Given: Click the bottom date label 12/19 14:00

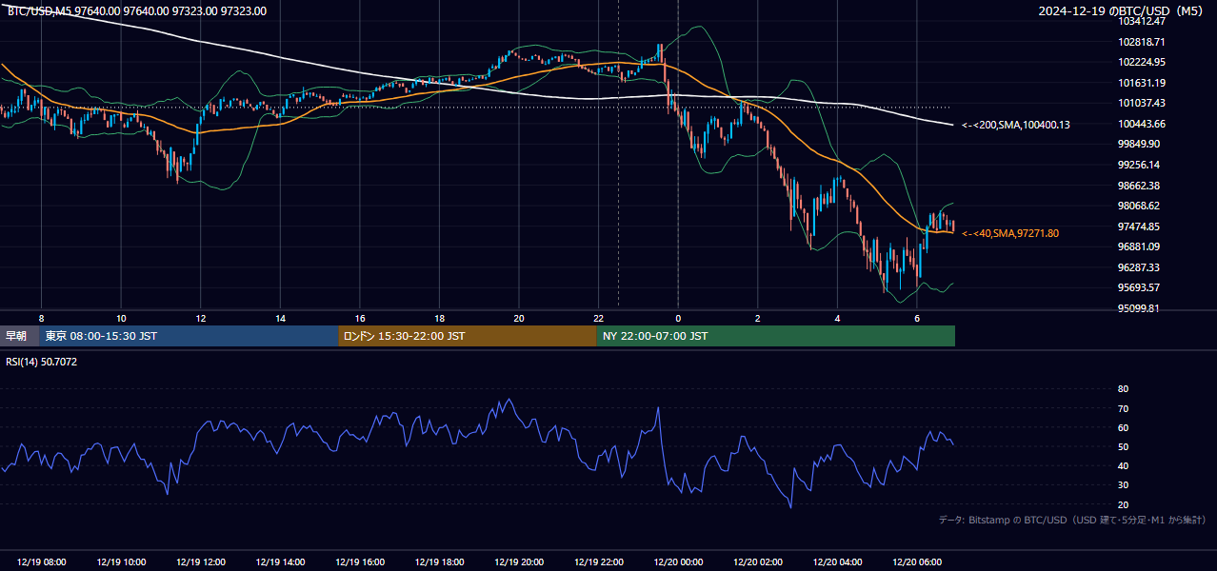Looking at the screenshot, I should (280, 562).
